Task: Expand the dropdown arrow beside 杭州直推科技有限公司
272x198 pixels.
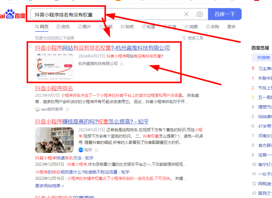Action: [122, 64]
